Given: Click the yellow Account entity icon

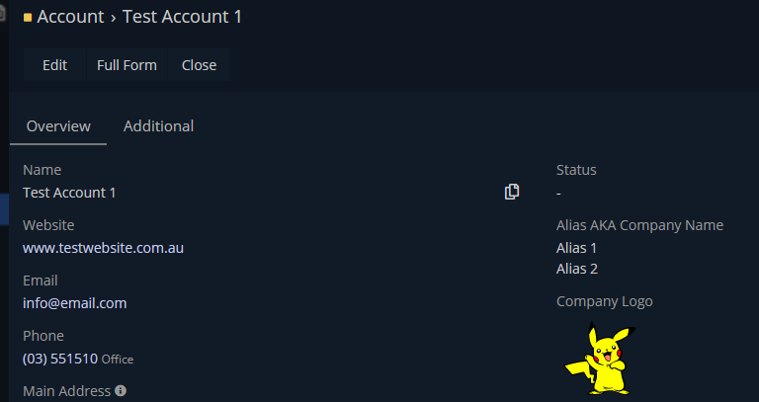Looking at the screenshot, I should pos(28,17).
